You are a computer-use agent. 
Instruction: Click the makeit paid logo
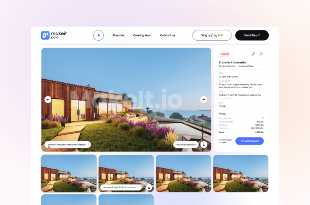coord(54,35)
